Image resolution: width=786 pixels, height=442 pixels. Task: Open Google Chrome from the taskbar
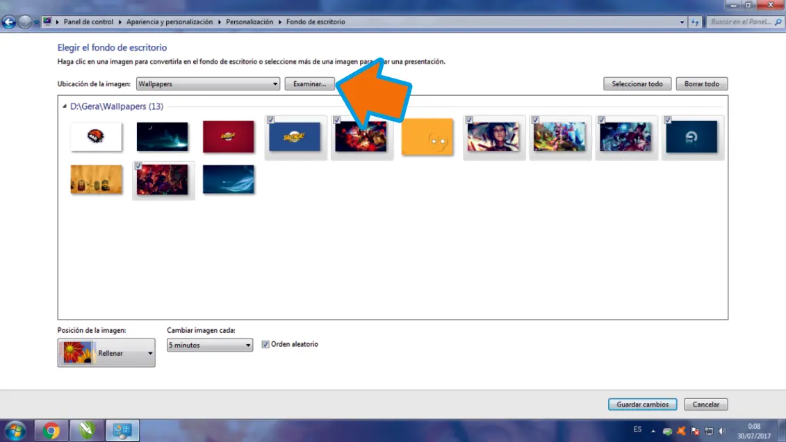51,430
